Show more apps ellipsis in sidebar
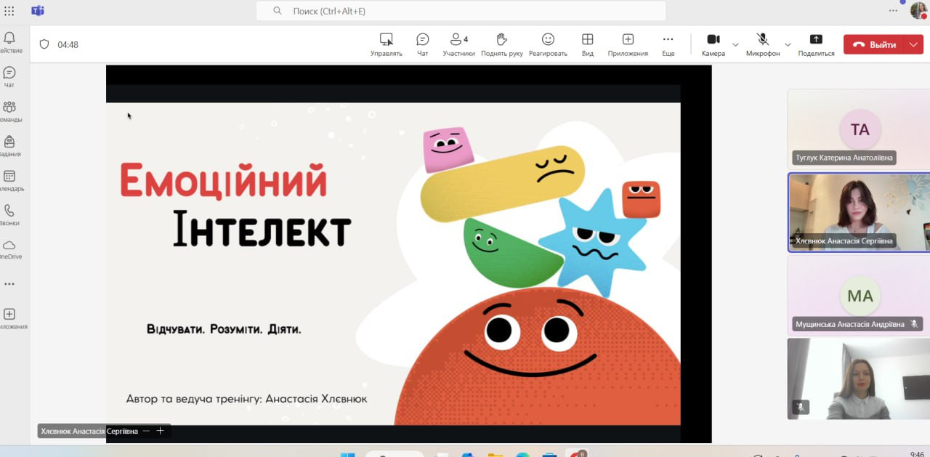 pos(9,284)
